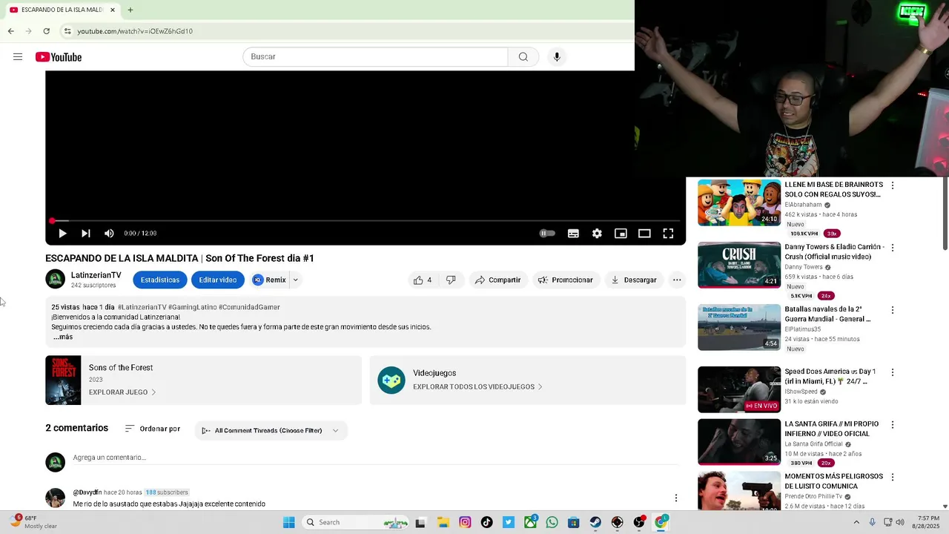This screenshot has height=534, width=949.
Task: Share the video via Compartir
Action: pyautogui.click(x=497, y=280)
